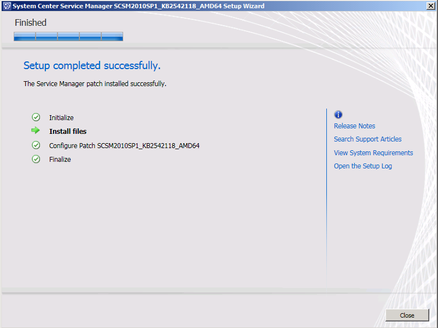Select the Finalize step text
The height and width of the screenshot is (328, 438).
point(60,160)
